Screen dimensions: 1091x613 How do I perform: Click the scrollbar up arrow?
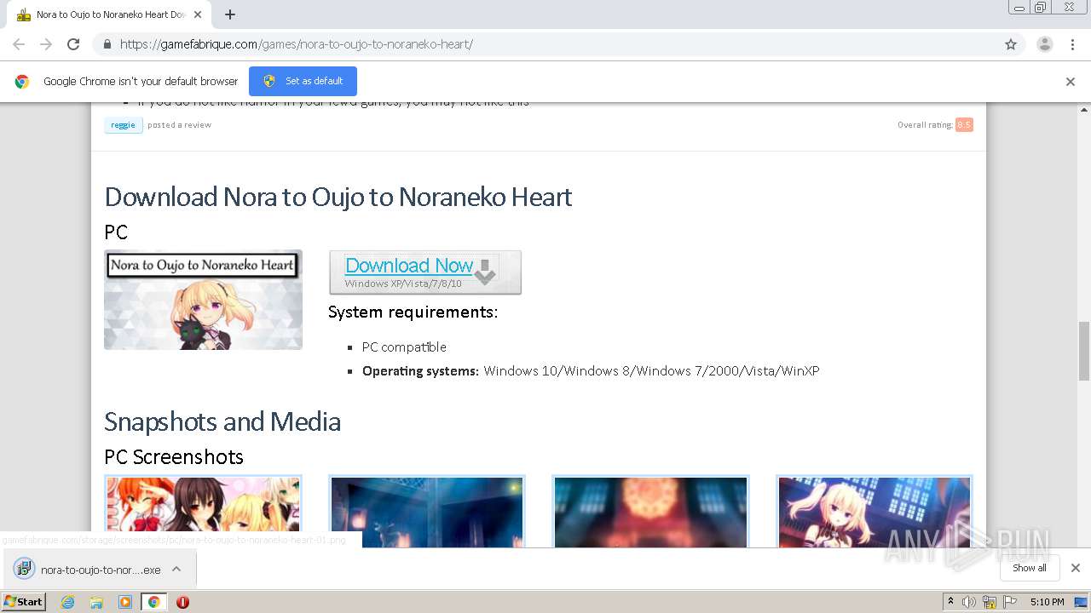1084,110
